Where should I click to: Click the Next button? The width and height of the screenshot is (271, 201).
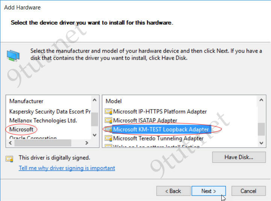click(x=209, y=191)
